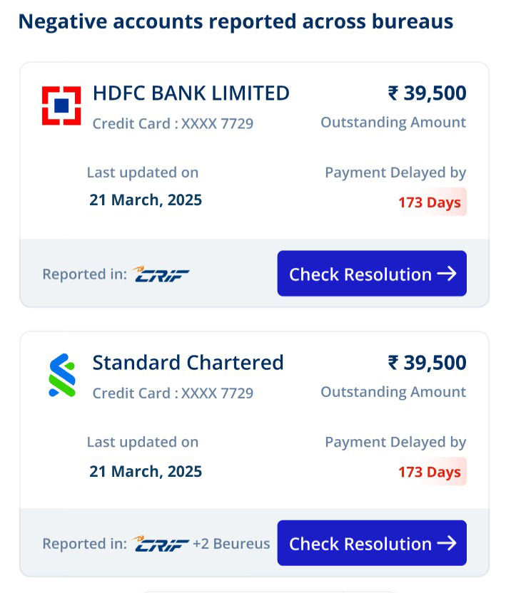Click CRIF bureau logo in Standard Chartered card

161,544
